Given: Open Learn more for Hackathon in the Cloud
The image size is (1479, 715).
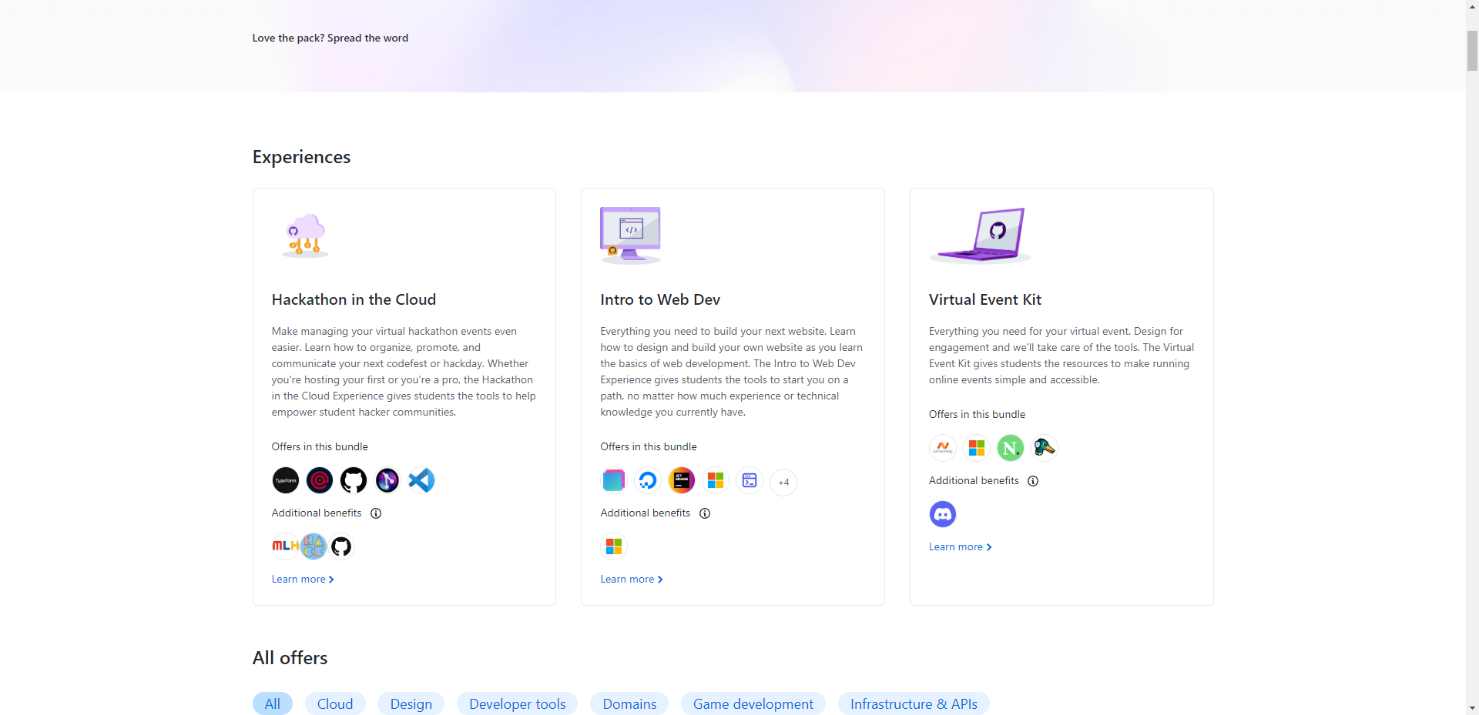Looking at the screenshot, I should pos(303,580).
